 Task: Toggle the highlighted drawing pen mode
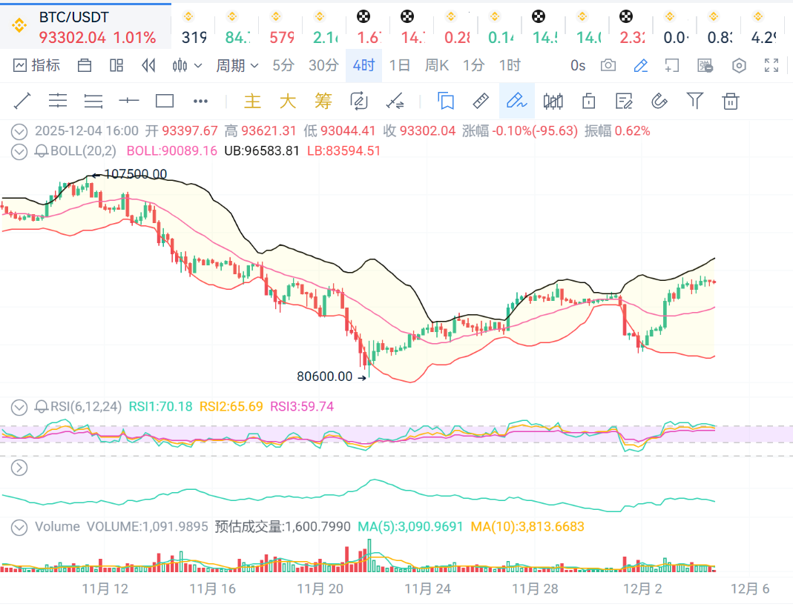pyautogui.click(x=516, y=101)
